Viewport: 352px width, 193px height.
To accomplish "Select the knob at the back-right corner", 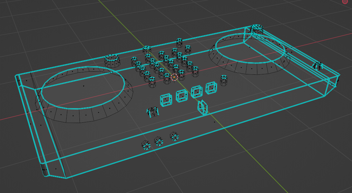I will pyautogui.click(x=257, y=29).
